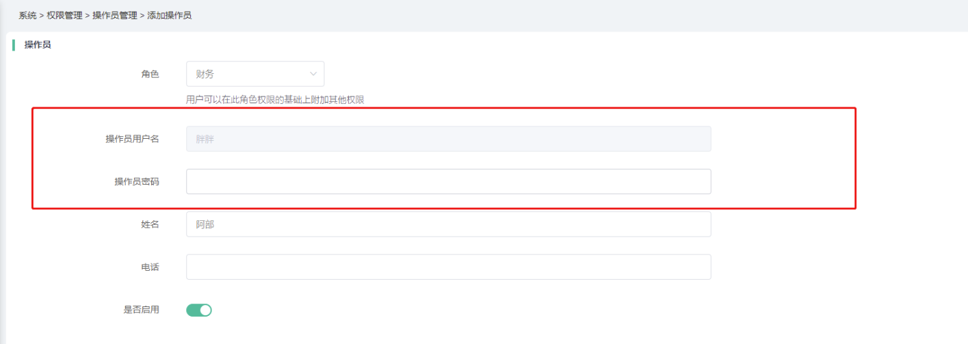Click the 系统 breadcrumb link
This screenshot has height=344, width=968.
[27, 15]
